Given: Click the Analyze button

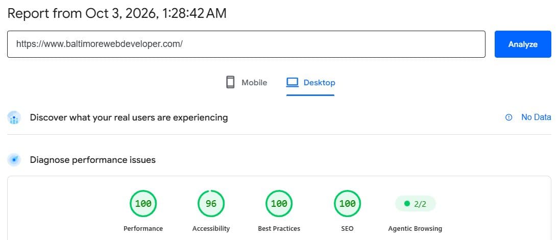Looking at the screenshot, I should (523, 44).
